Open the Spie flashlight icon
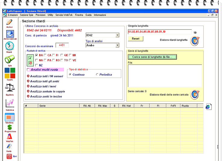Image resolution: width=222 pixels, height=161 pixels. (9, 59)
